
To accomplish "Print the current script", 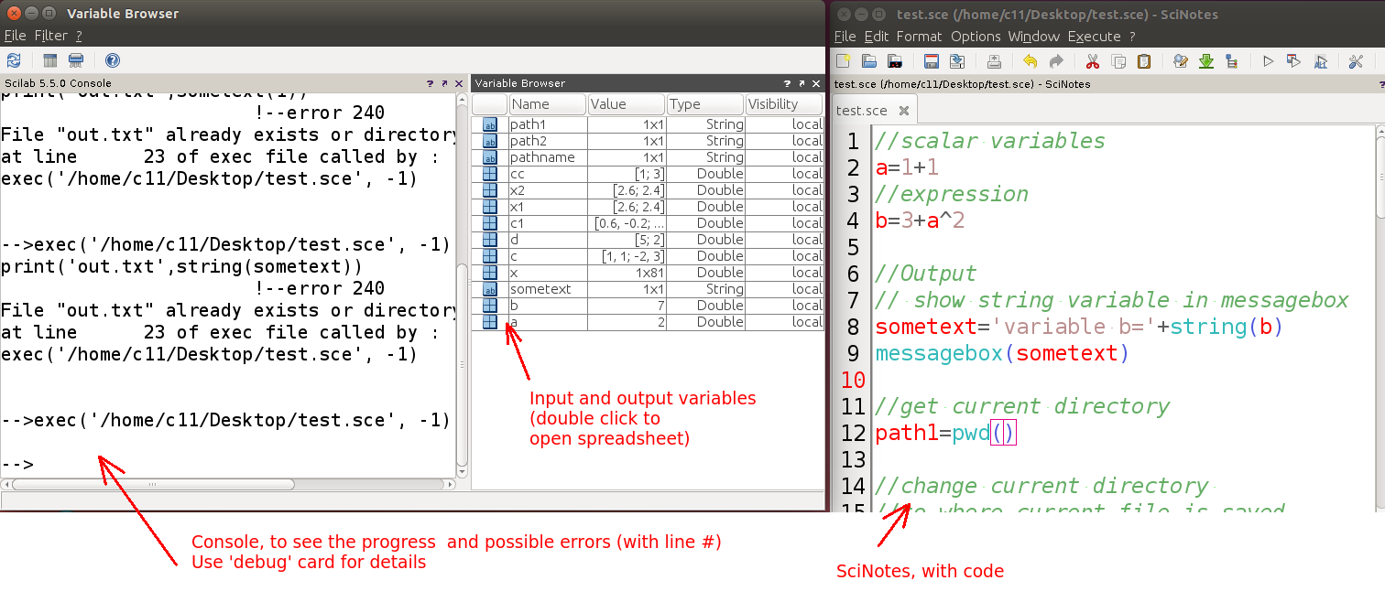I will [995, 61].
